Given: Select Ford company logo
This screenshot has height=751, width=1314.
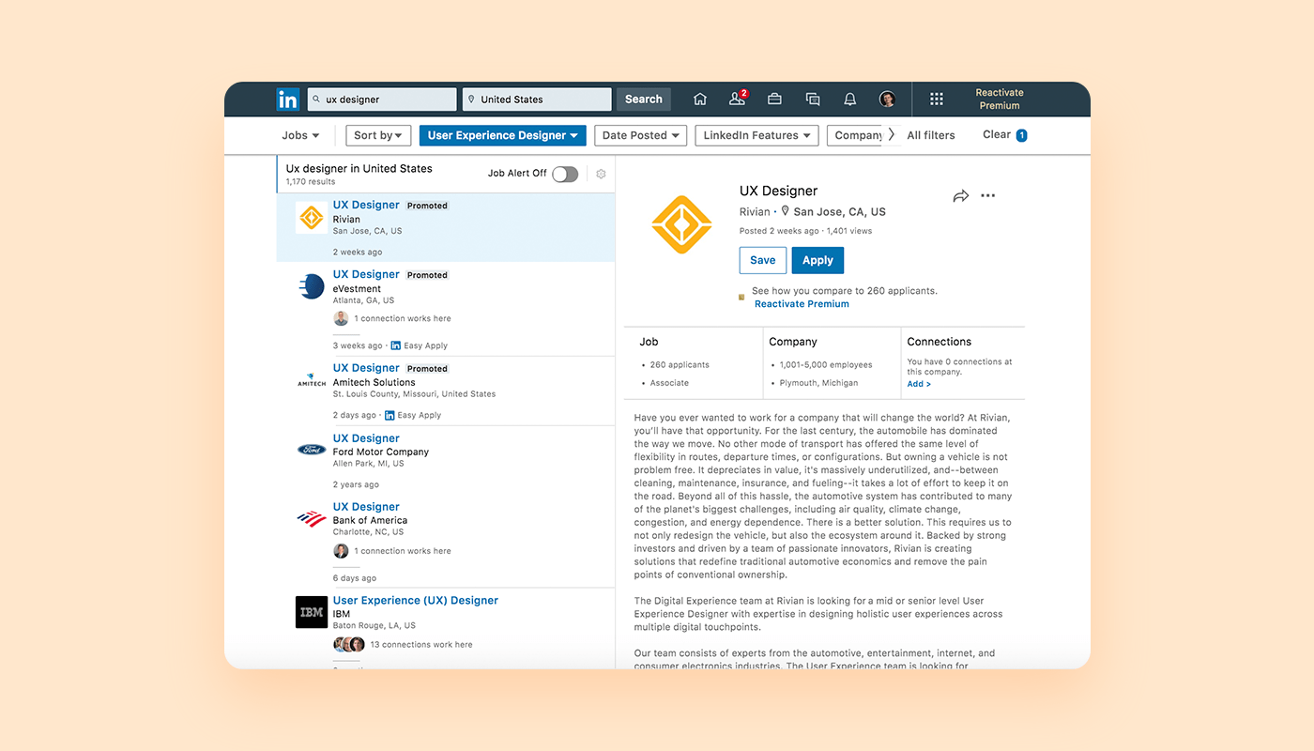Looking at the screenshot, I should pyautogui.click(x=311, y=450).
